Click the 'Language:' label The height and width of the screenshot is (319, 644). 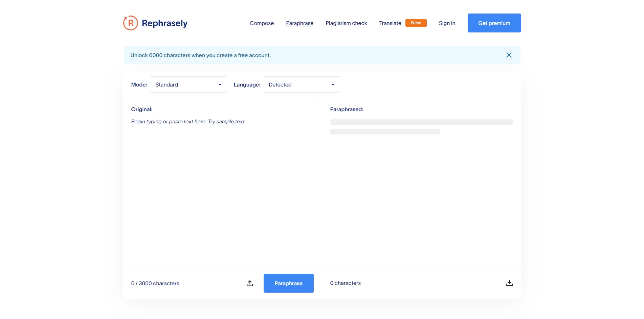[x=247, y=84]
